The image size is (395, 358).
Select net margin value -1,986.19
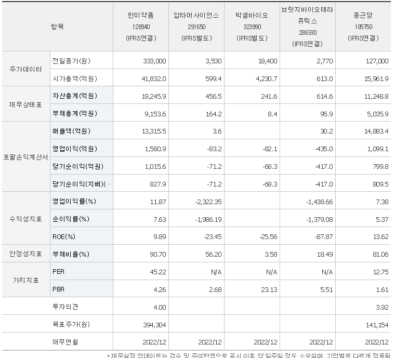(x=208, y=220)
